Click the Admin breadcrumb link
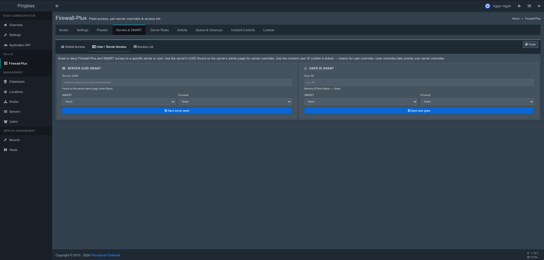Screen dimensions: 544x260 516,19
